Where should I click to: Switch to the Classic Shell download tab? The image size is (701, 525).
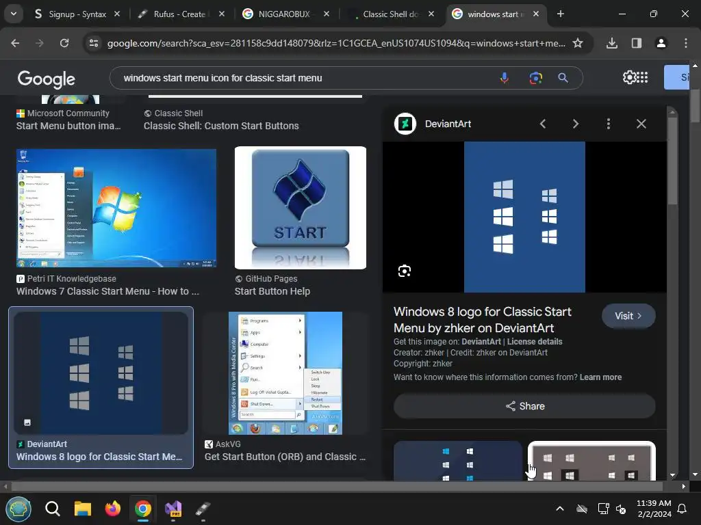(x=390, y=14)
